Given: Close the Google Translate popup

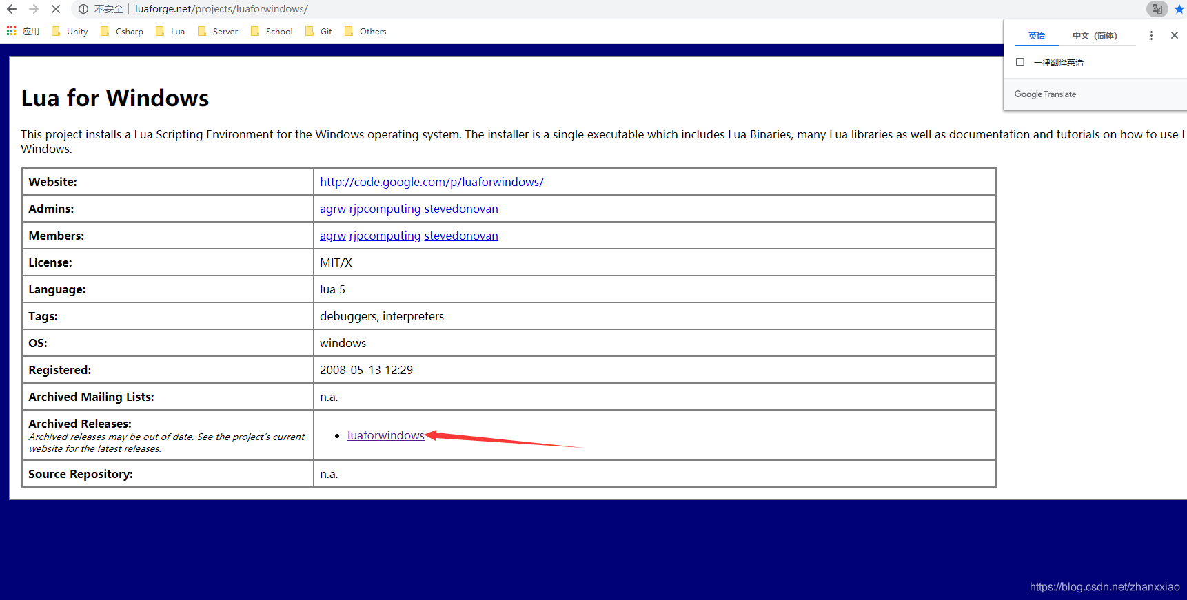Looking at the screenshot, I should coord(1175,35).
